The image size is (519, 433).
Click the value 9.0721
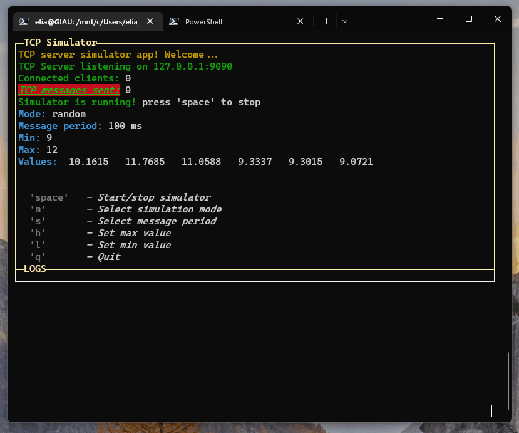click(356, 162)
